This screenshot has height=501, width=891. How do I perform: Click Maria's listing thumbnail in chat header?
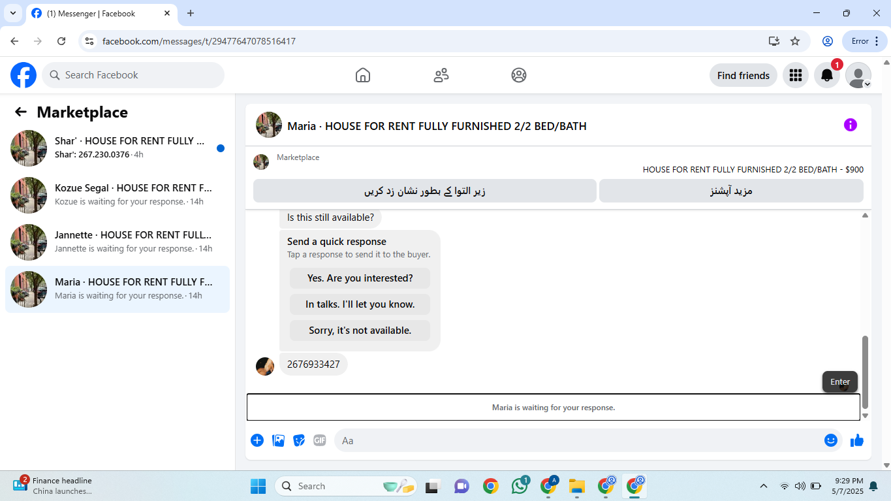click(269, 125)
